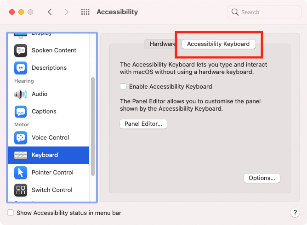Click the help question mark button

tap(295, 213)
